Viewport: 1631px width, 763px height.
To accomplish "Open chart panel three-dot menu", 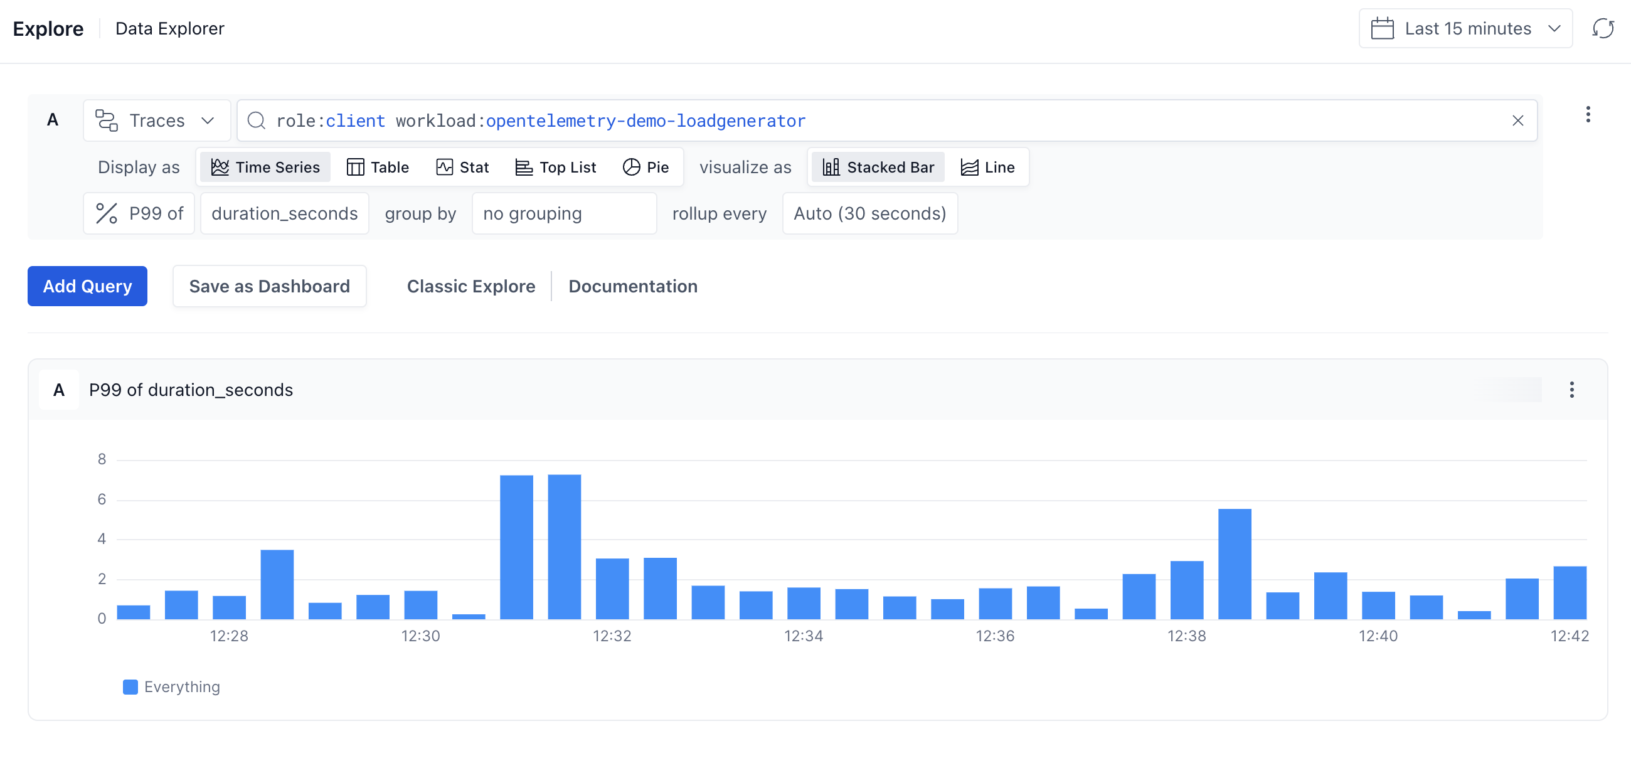I will [x=1571, y=390].
